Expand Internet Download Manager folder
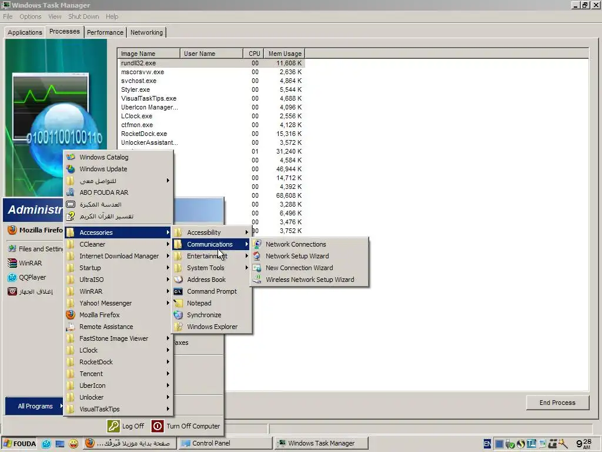602x452 pixels. [118, 256]
